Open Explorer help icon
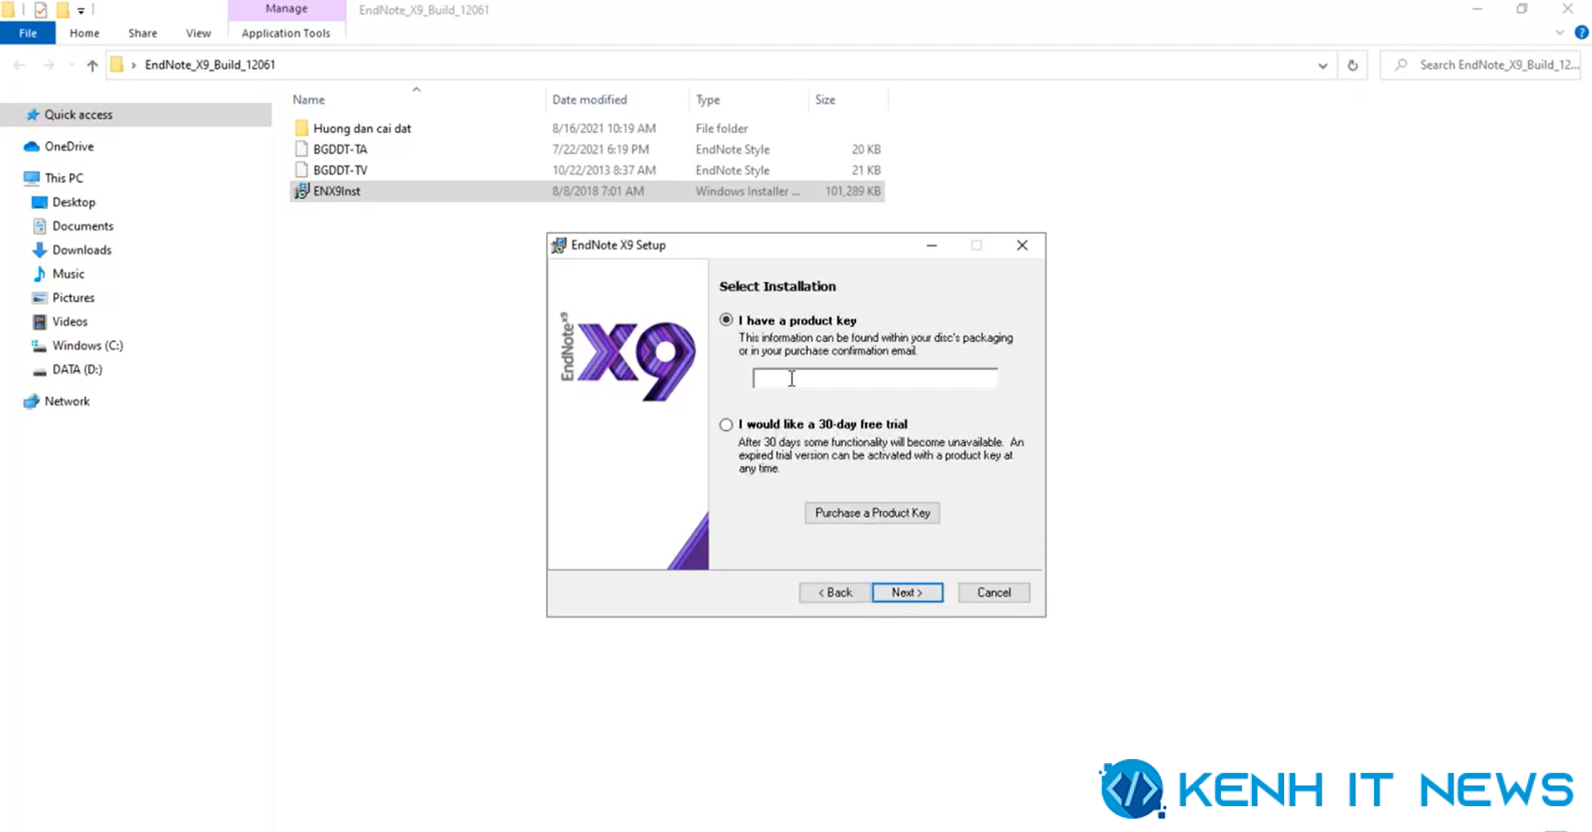The width and height of the screenshot is (1592, 832). click(x=1581, y=33)
